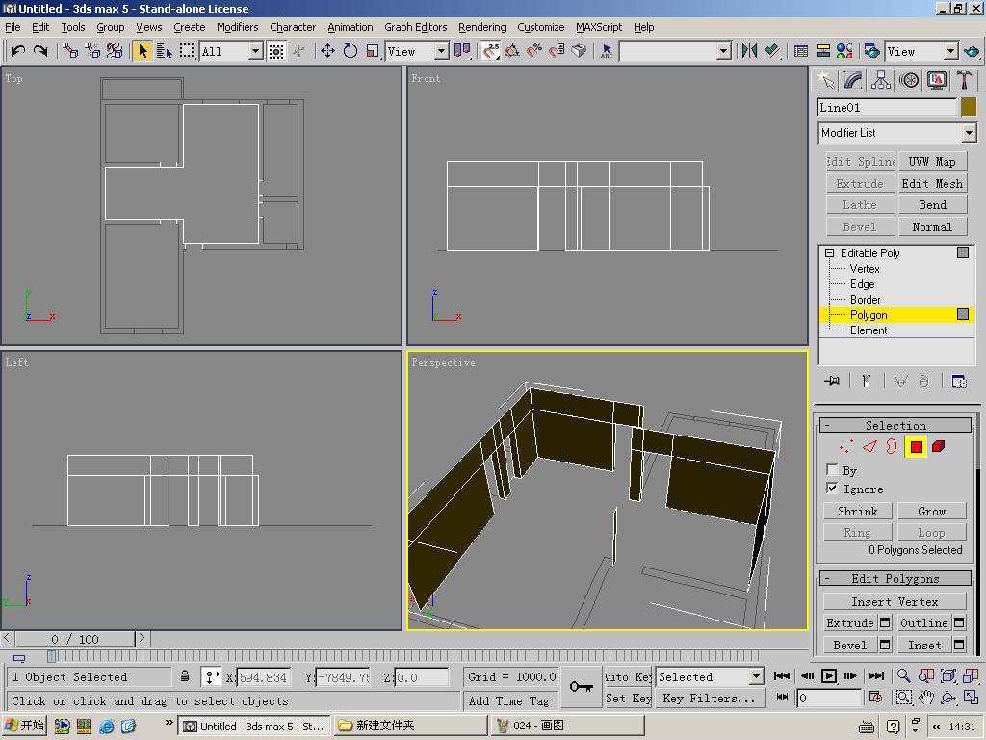The image size is (986, 740).
Task: Click the time slider 0 / 100
Action: click(75, 639)
